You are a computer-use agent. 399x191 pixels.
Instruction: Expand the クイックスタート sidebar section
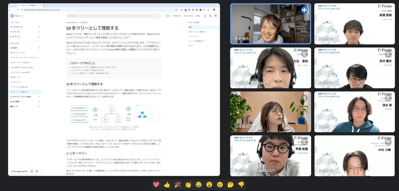point(39,27)
